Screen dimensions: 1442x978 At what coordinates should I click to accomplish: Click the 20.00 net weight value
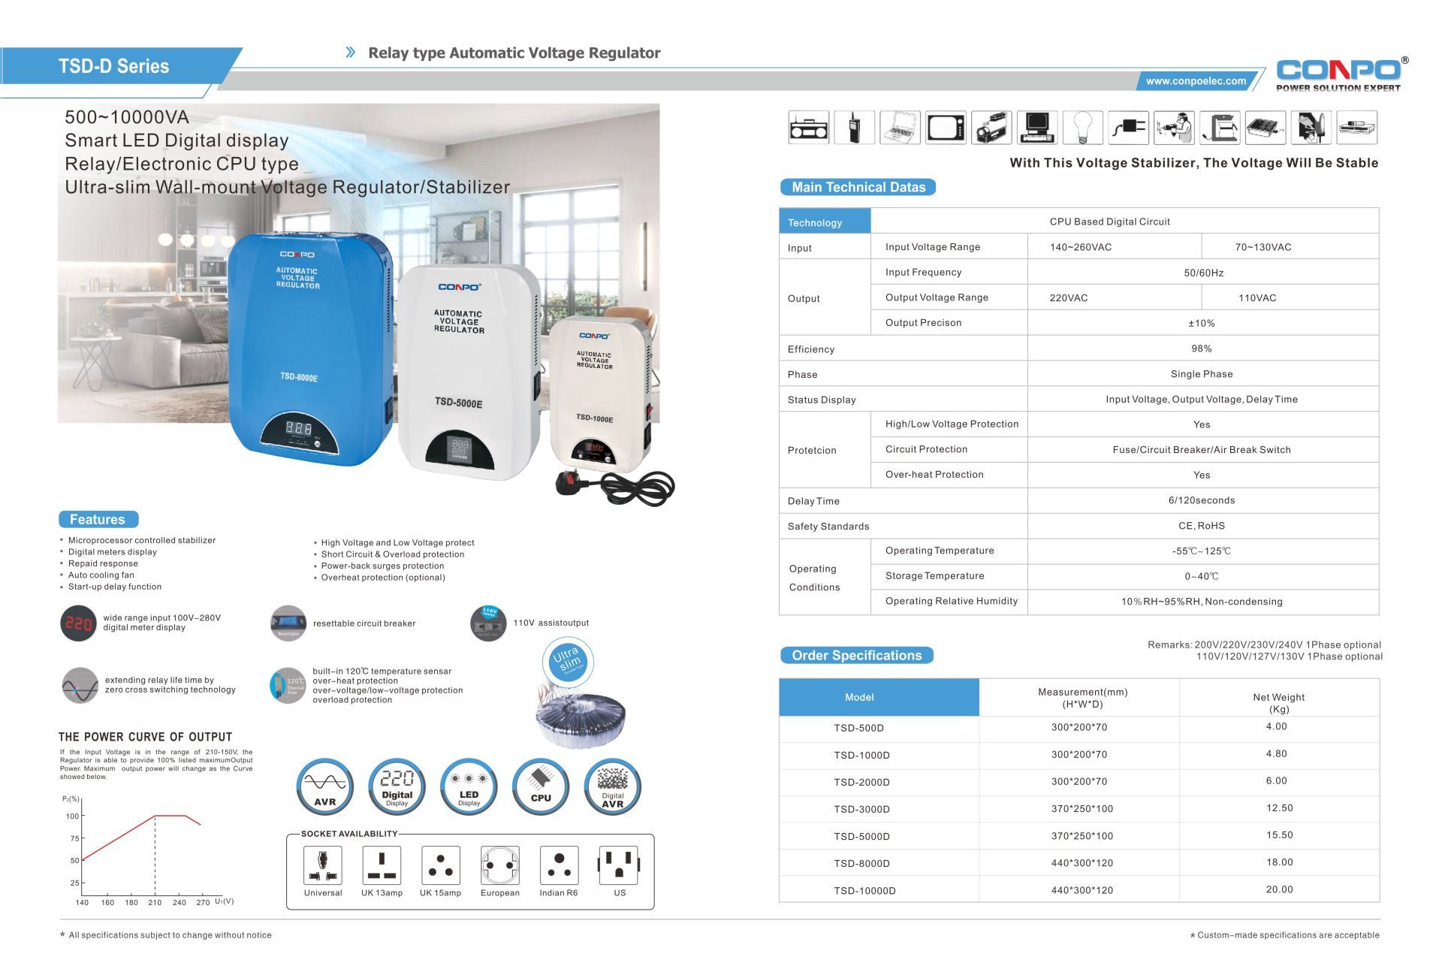point(1279,889)
